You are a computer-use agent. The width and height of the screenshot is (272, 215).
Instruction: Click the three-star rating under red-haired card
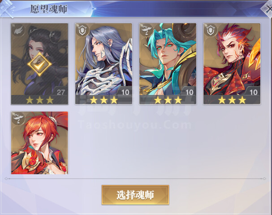coord(232,100)
